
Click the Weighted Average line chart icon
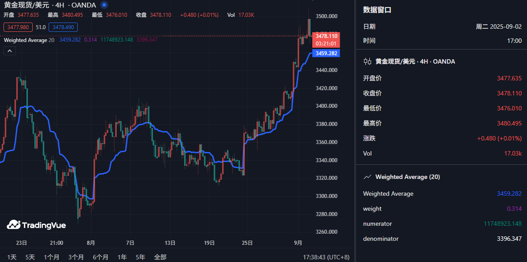click(x=367, y=177)
